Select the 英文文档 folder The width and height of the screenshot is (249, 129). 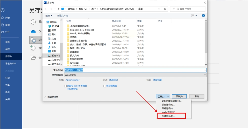pyautogui.click(x=72, y=56)
